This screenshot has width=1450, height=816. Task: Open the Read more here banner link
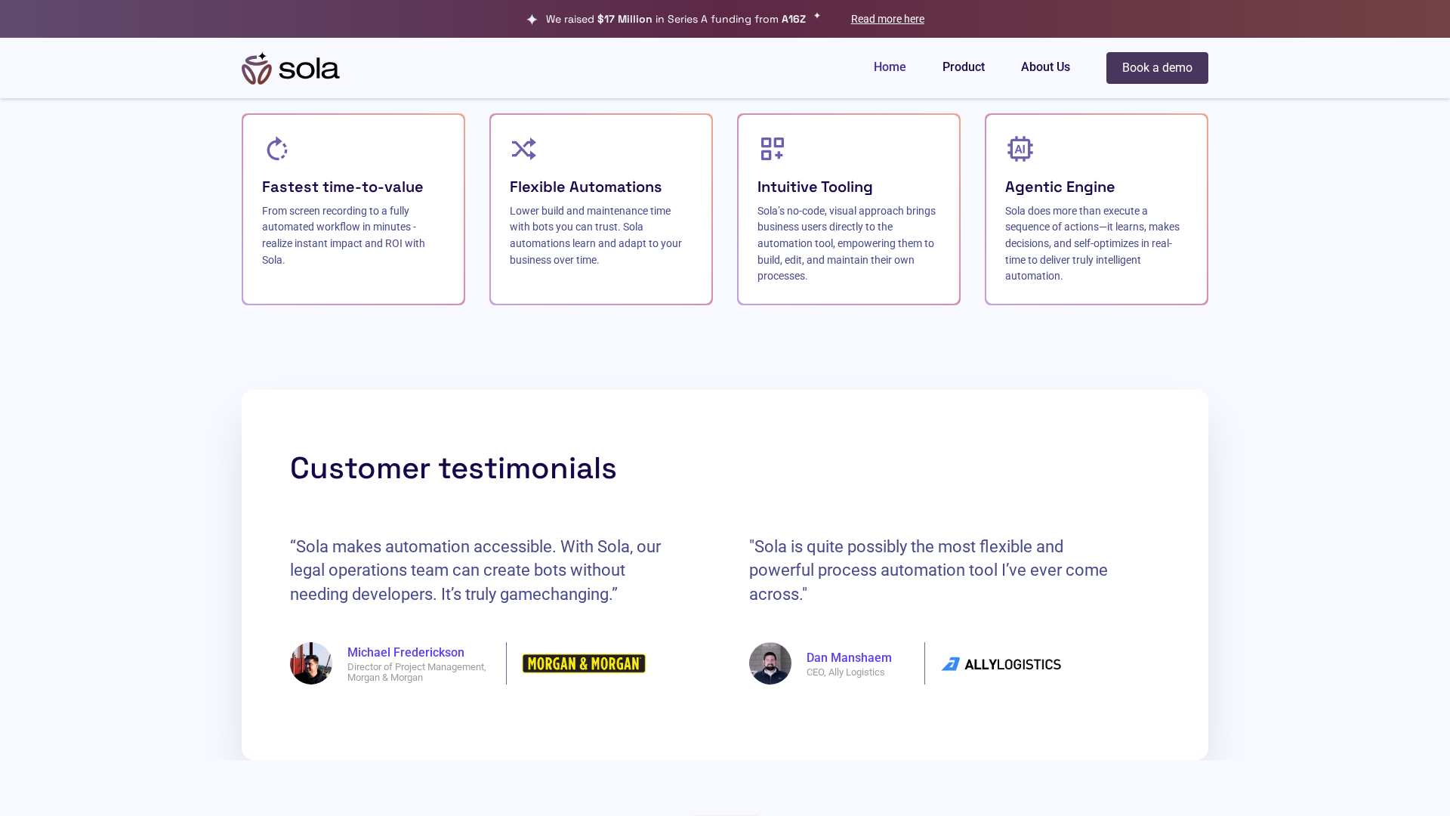(887, 18)
